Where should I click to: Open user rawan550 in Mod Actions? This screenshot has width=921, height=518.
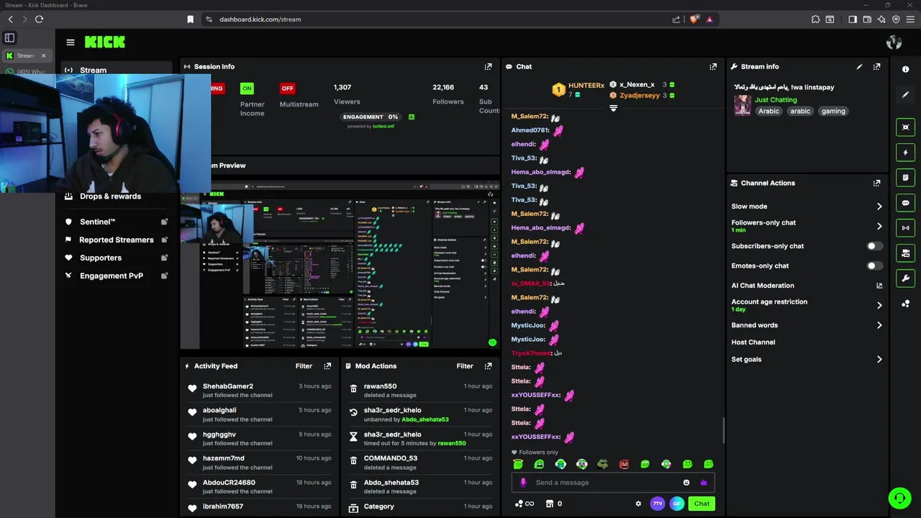[x=380, y=386]
